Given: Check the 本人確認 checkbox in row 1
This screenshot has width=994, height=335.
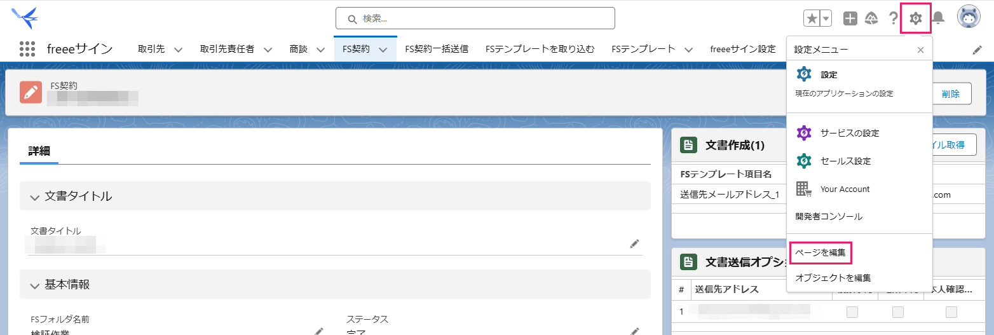Looking at the screenshot, I should (951, 311).
